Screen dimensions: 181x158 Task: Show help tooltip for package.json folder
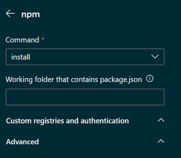[150, 79]
